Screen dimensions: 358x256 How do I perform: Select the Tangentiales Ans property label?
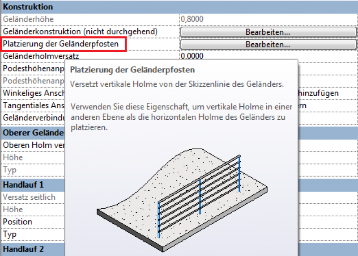click(34, 105)
